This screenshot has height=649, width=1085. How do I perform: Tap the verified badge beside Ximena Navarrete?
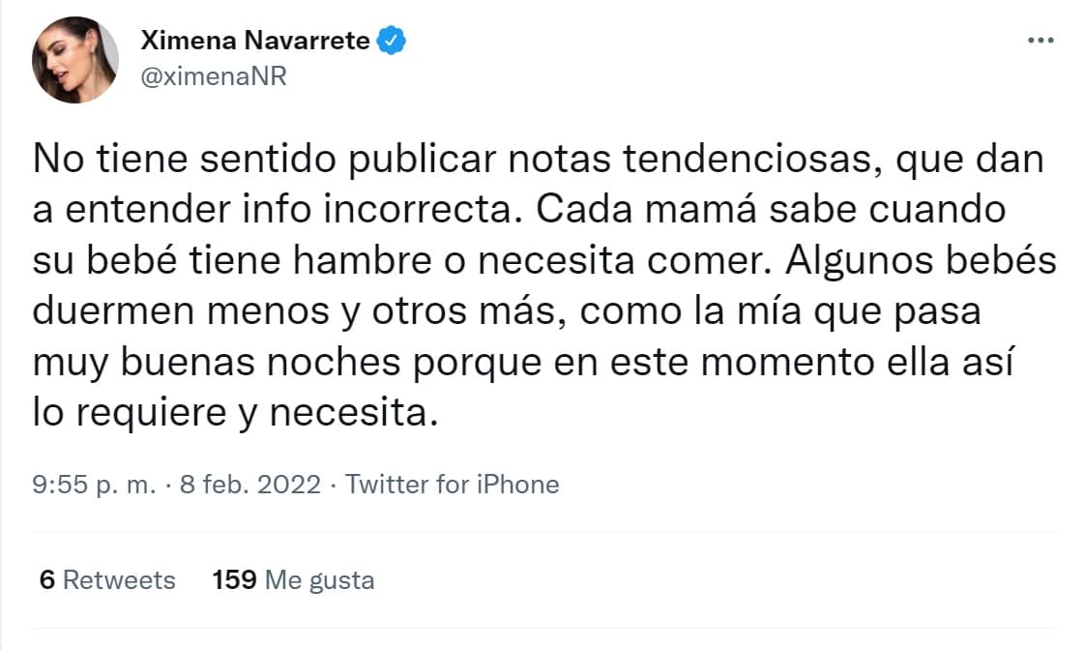click(x=391, y=39)
